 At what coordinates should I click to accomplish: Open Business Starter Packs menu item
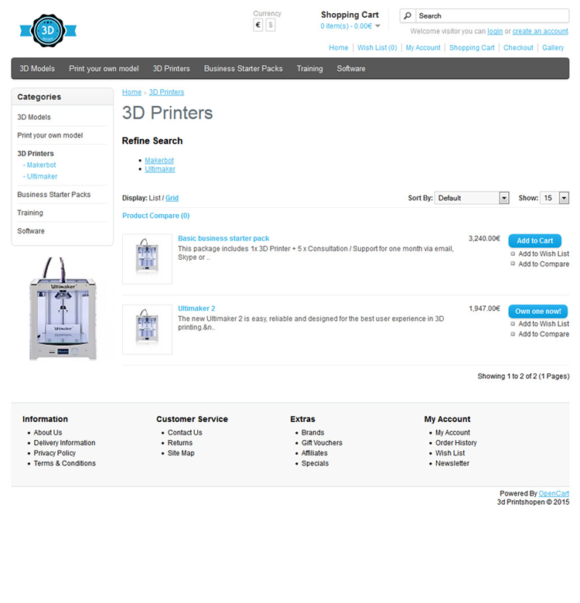click(x=243, y=69)
